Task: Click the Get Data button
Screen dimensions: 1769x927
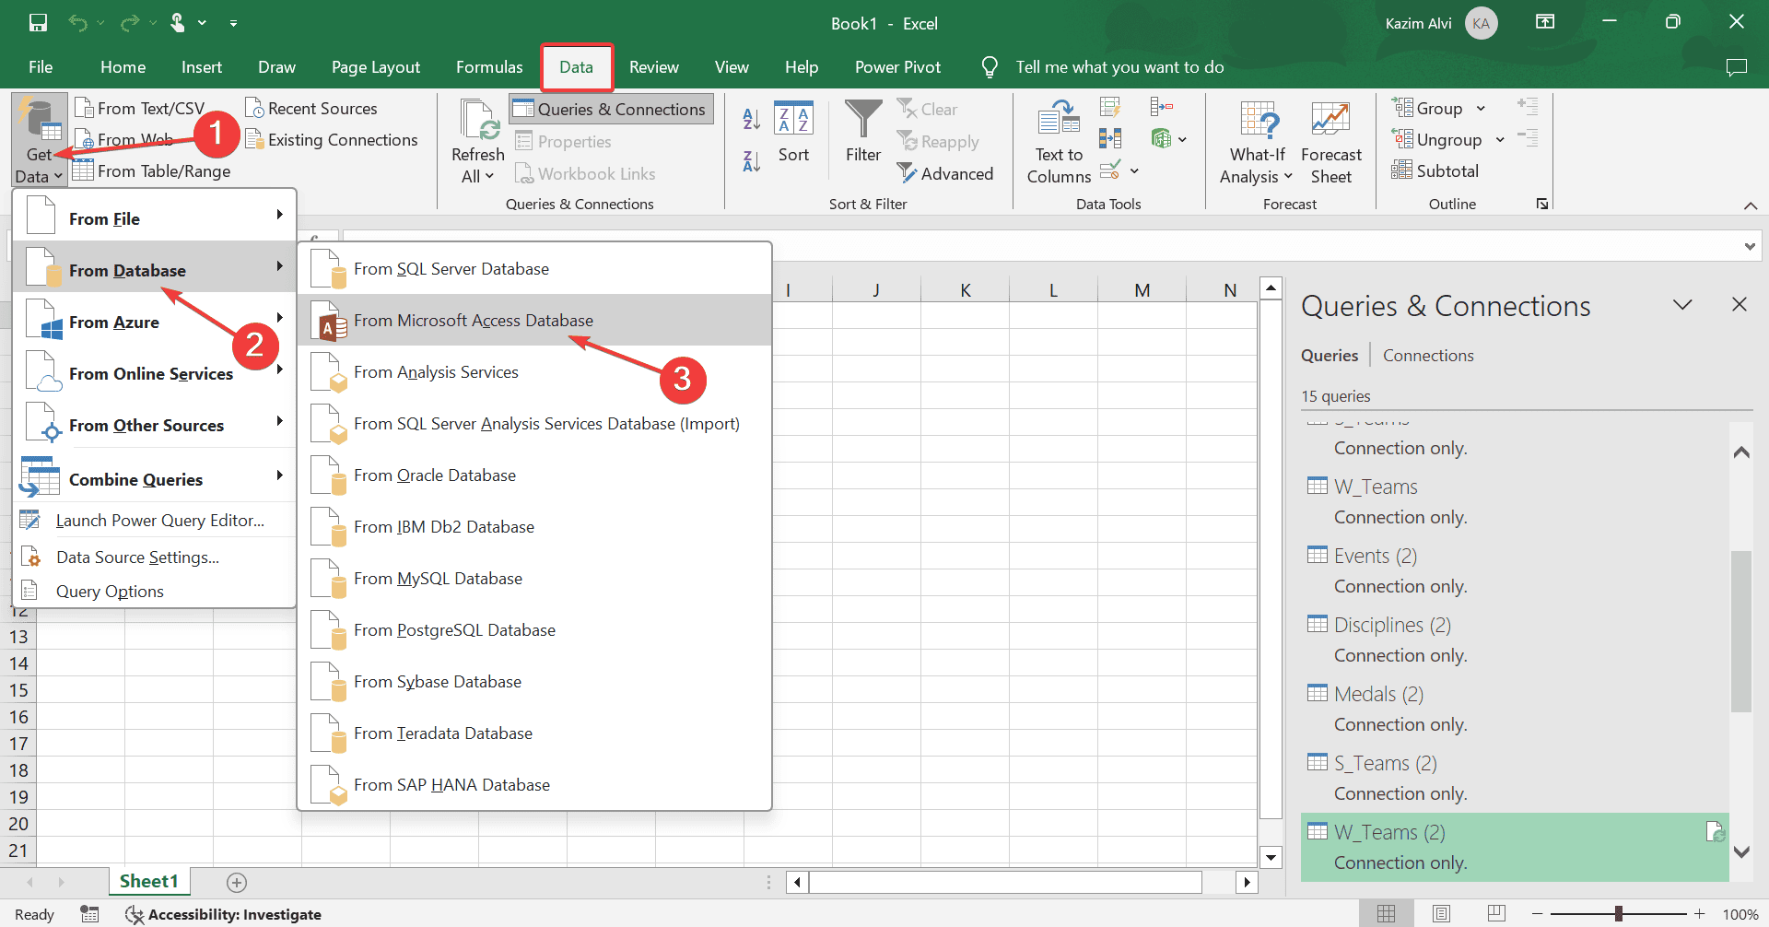Action: [40, 139]
